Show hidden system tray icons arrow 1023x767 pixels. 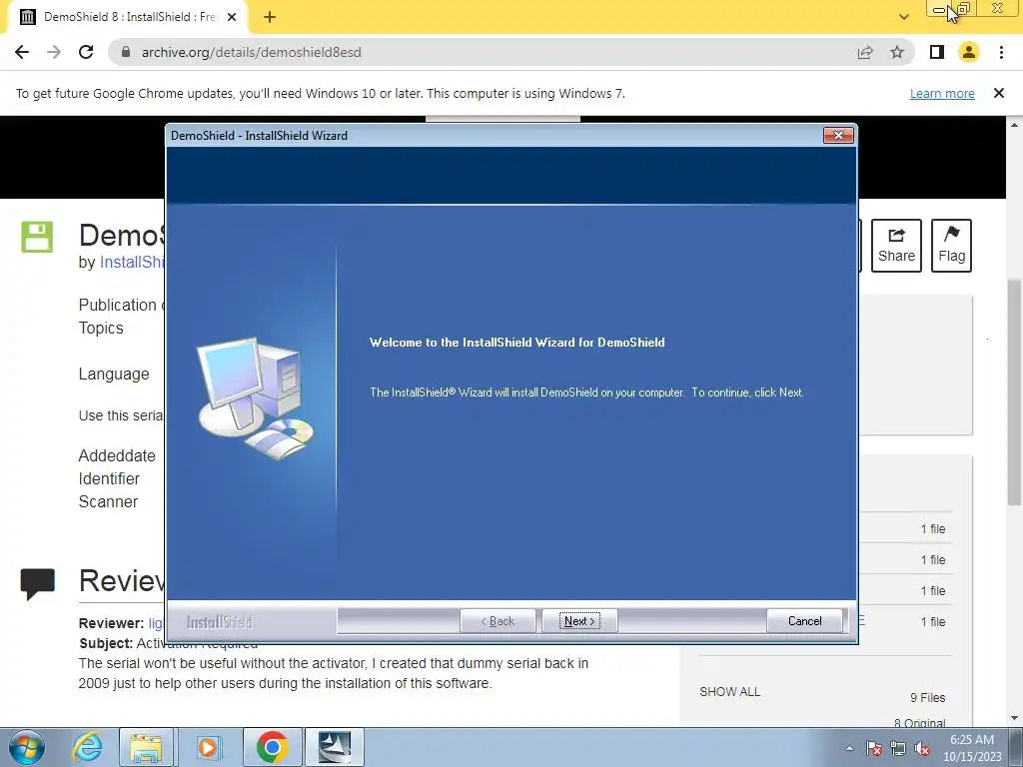(x=849, y=748)
